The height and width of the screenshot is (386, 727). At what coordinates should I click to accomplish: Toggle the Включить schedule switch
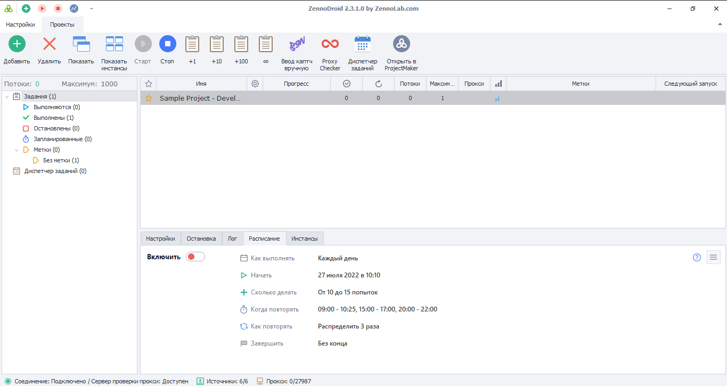click(195, 257)
